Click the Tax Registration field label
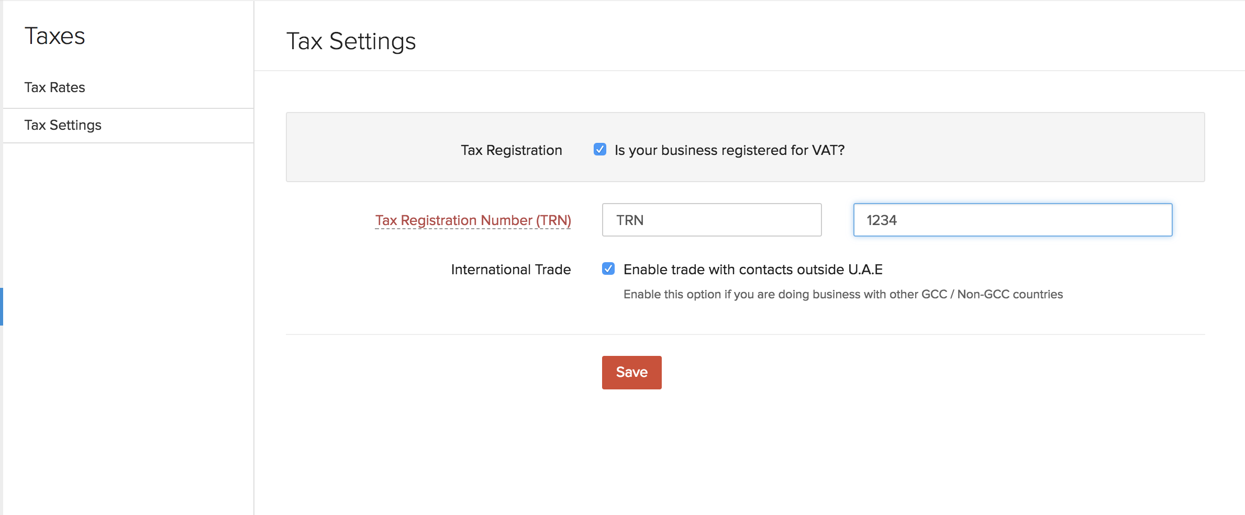The height and width of the screenshot is (515, 1245). (511, 150)
